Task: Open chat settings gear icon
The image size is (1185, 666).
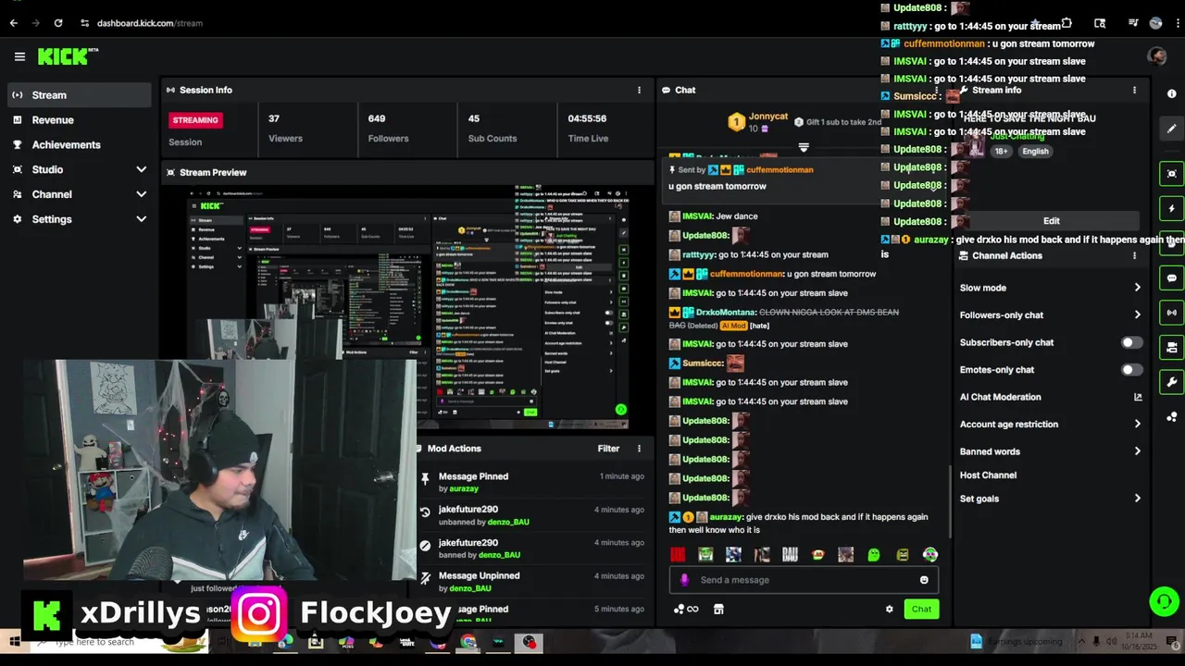Action: (890, 609)
